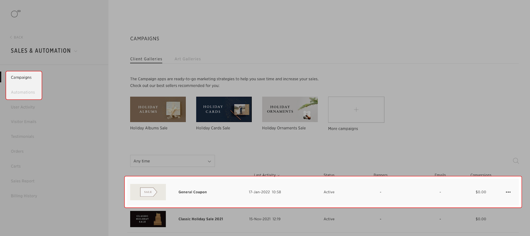Open Automations in the sidebar
This screenshot has height=236, width=530.
23,92
